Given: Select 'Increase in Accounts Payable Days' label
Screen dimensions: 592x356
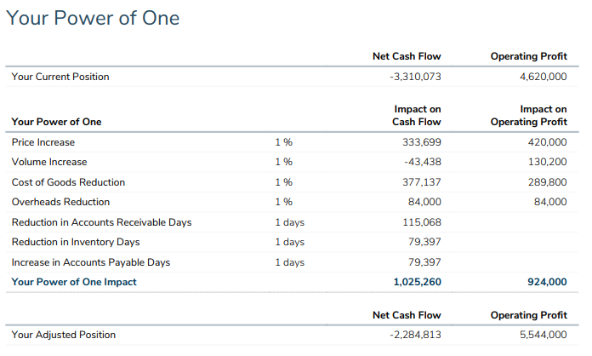Looking at the screenshot, I should [91, 262].
